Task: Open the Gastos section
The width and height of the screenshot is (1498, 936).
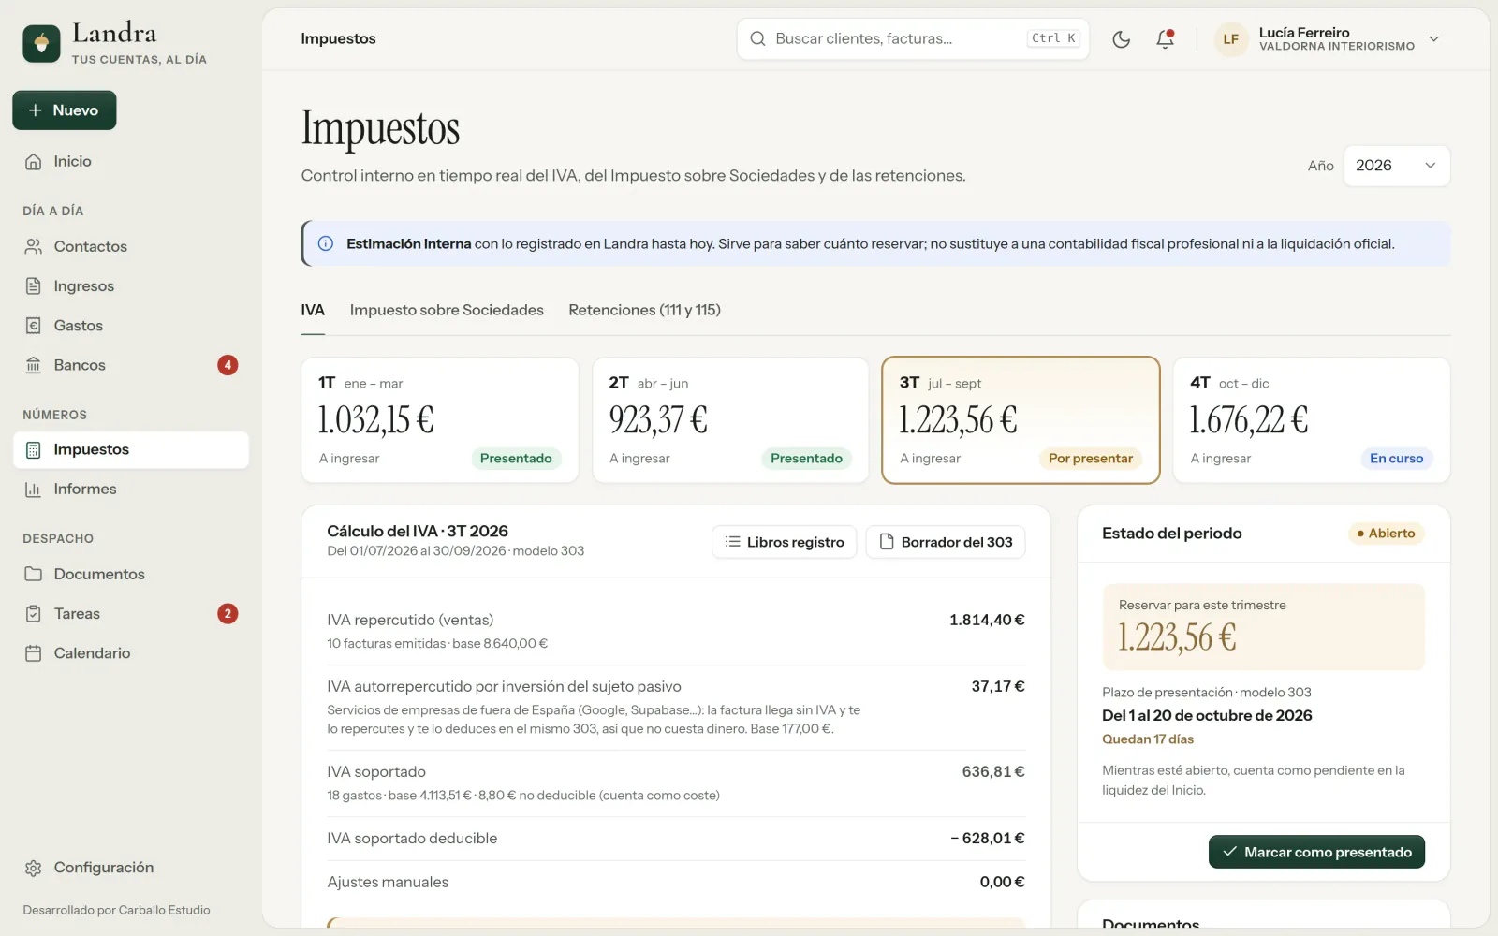Action: (131, 326)
